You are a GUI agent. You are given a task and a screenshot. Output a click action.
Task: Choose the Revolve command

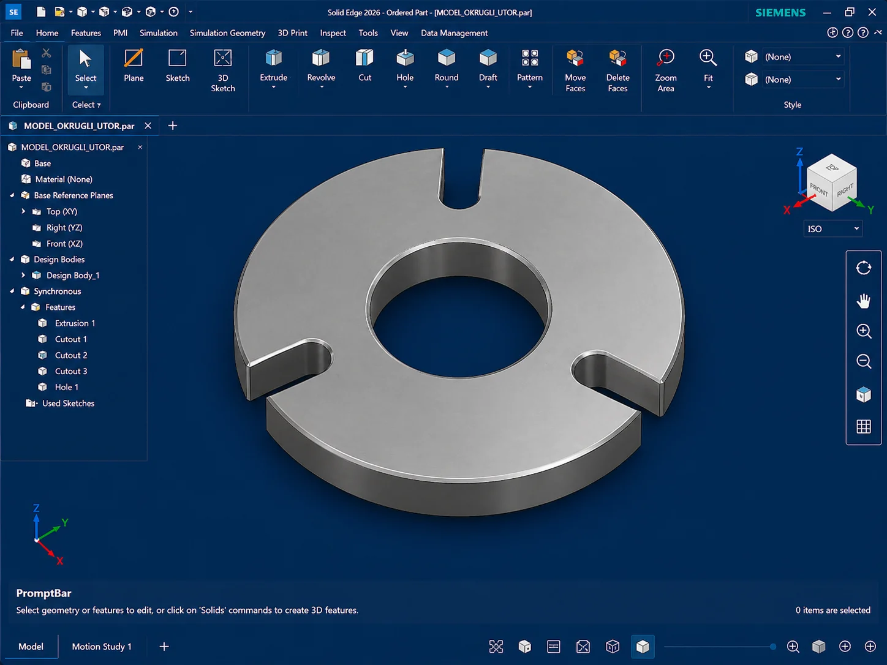[321, 64]
